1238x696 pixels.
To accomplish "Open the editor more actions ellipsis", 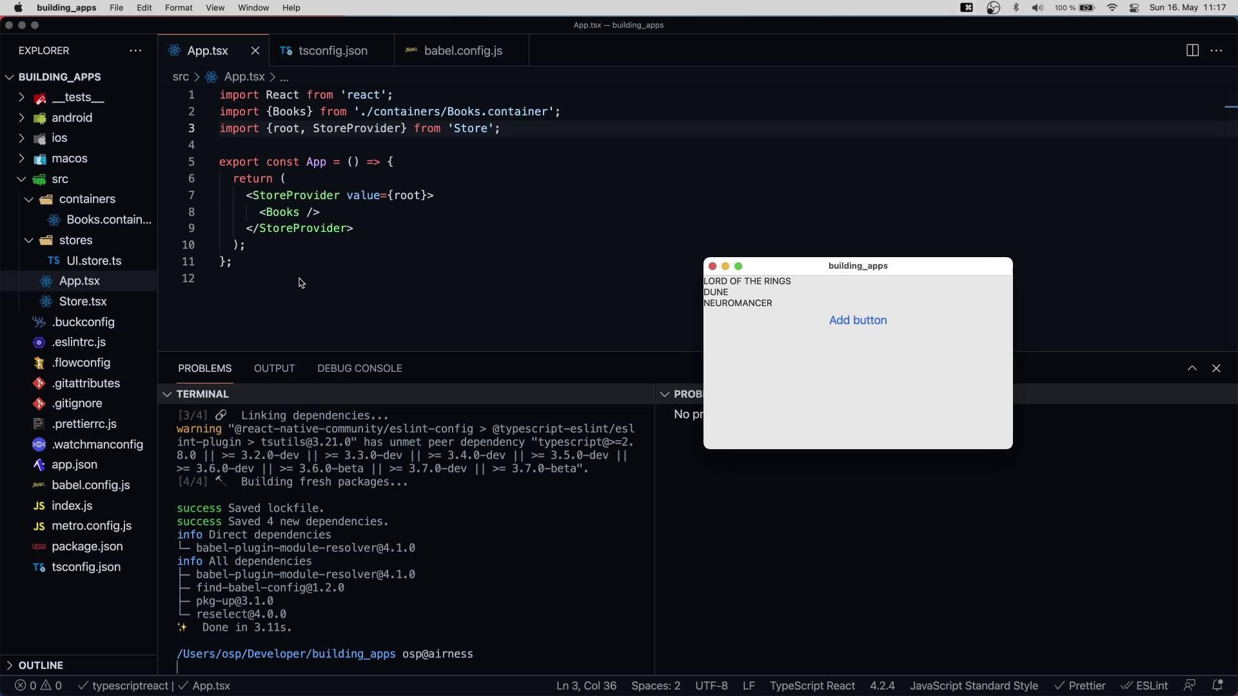I will click(1217, 50).
